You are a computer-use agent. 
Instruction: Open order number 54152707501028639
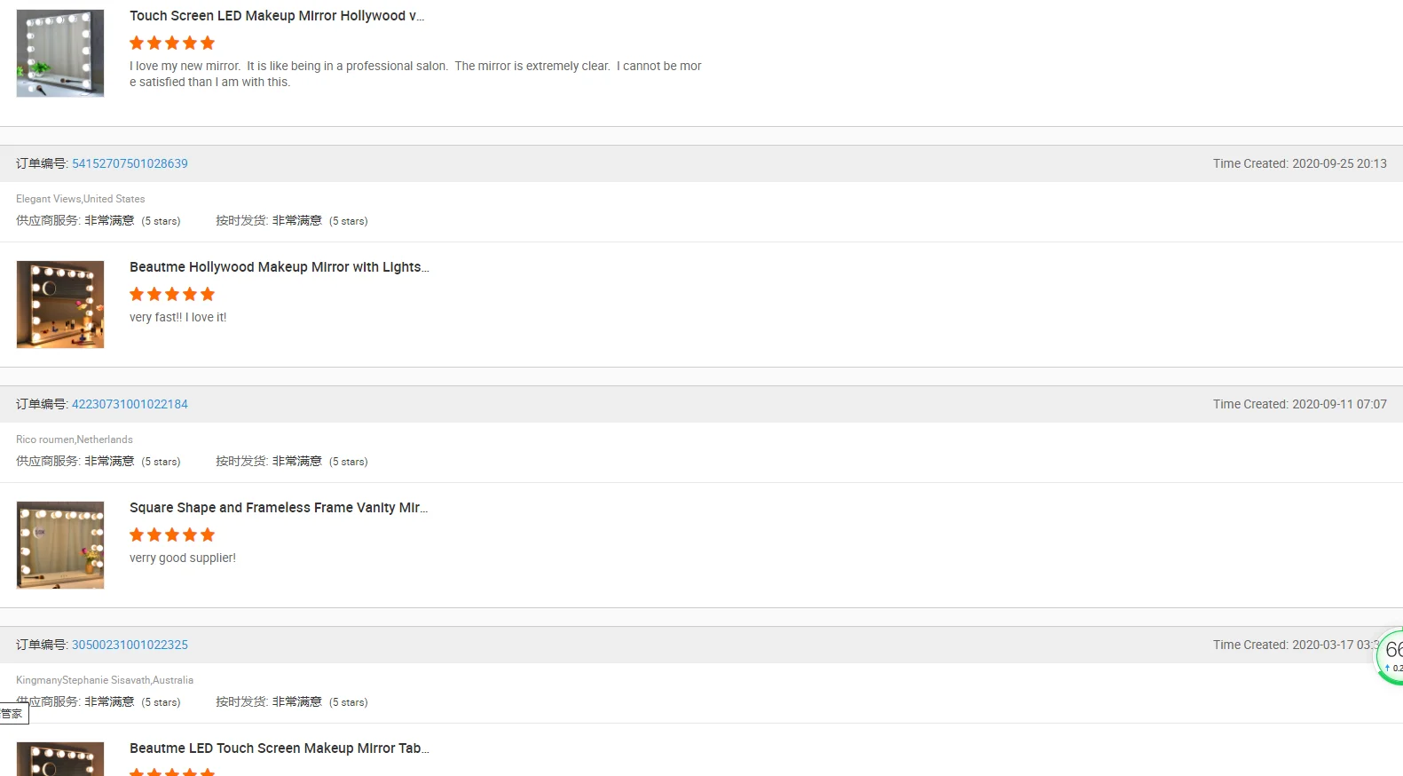pos(130,163)
